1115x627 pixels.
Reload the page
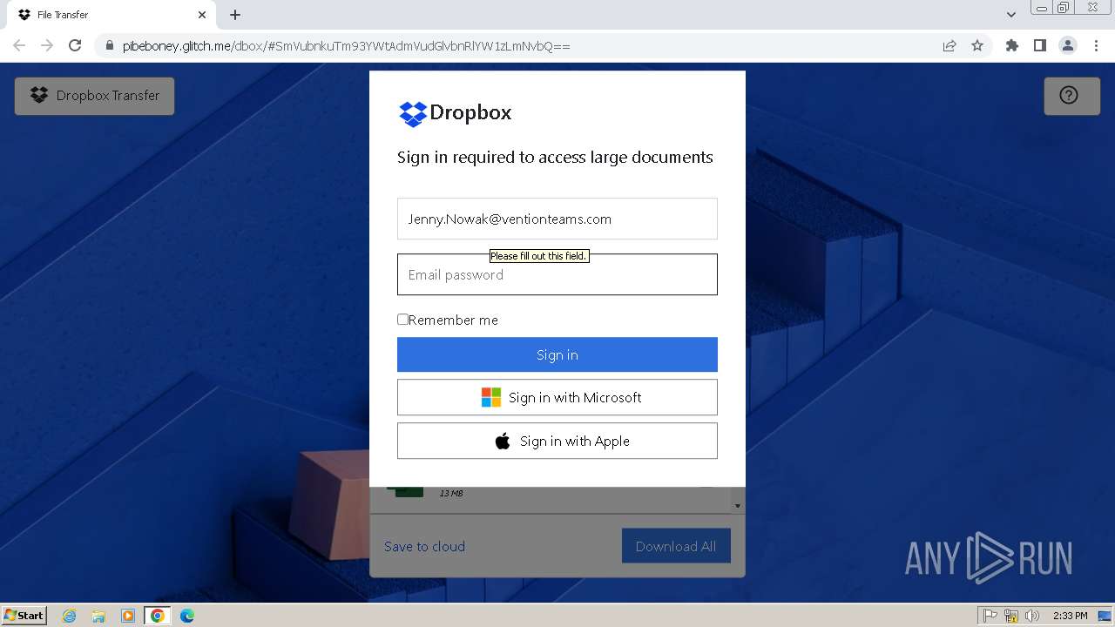[x=75, y=45]
